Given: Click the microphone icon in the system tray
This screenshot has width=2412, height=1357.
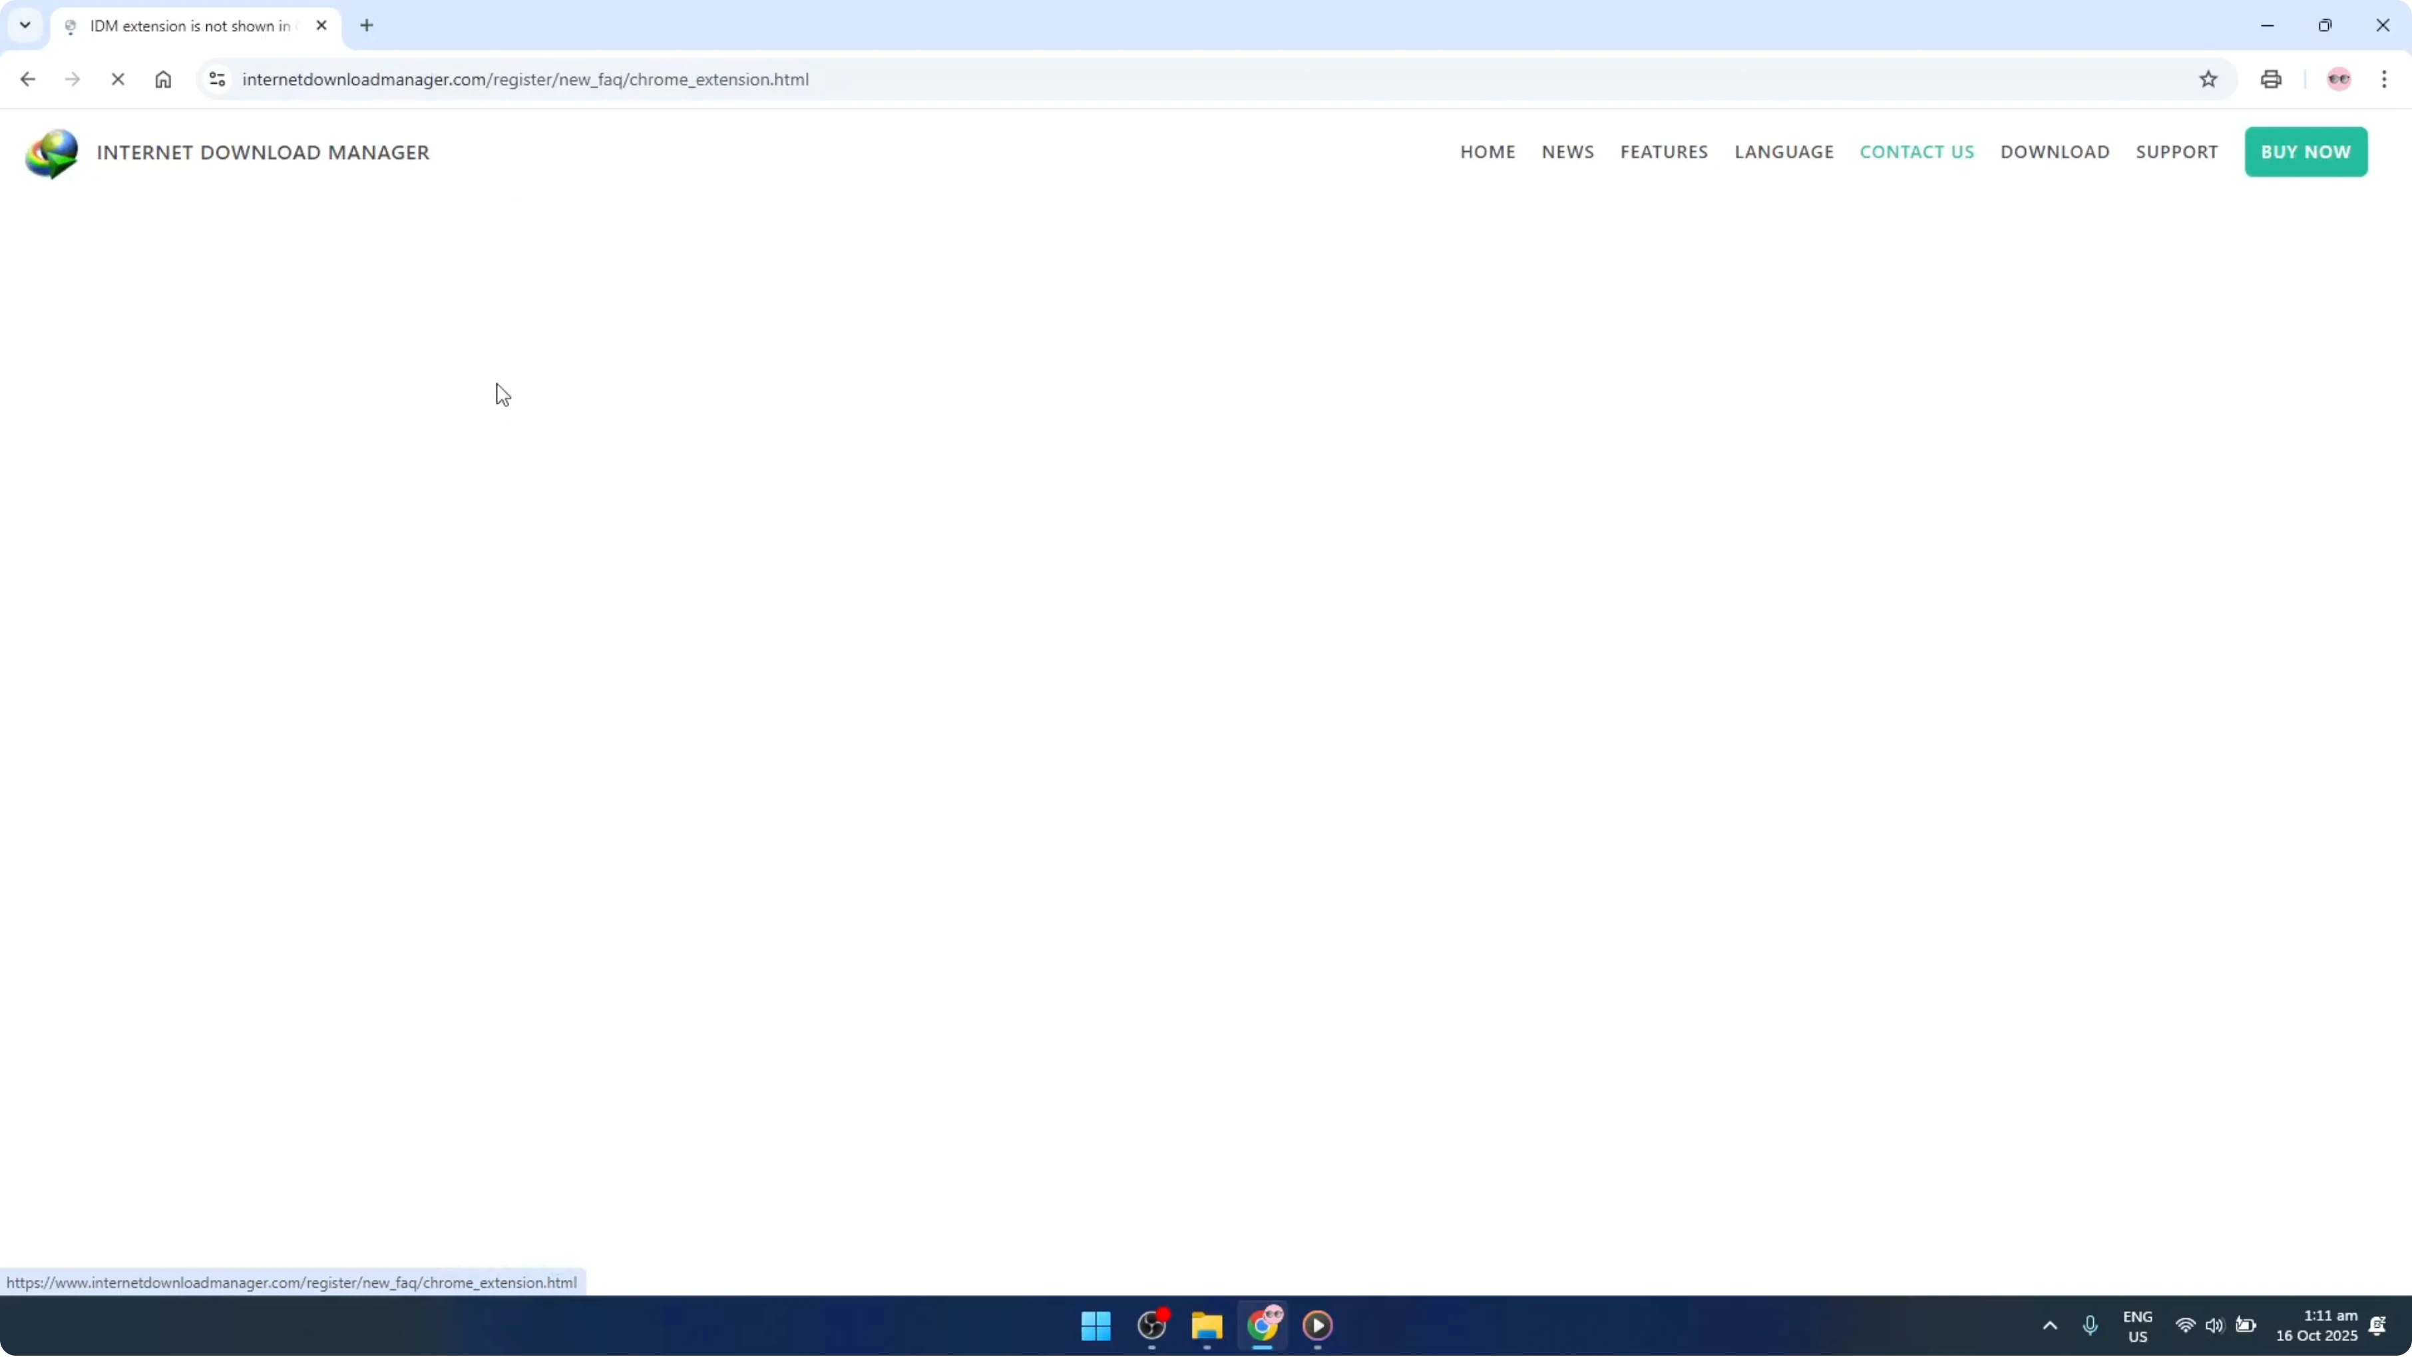Looking at the screenshot, I should [x=2091, y=1326].
